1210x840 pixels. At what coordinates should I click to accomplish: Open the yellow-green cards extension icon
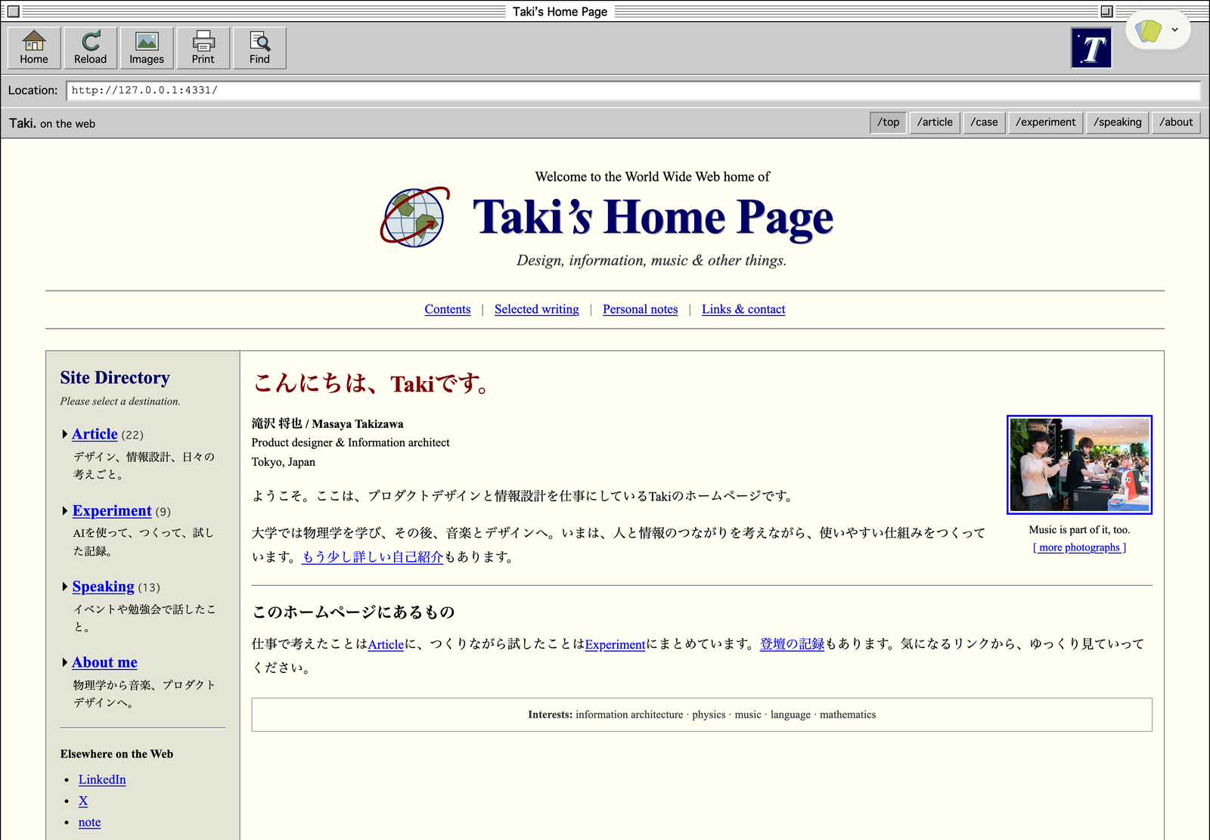tap(1148, 31)
